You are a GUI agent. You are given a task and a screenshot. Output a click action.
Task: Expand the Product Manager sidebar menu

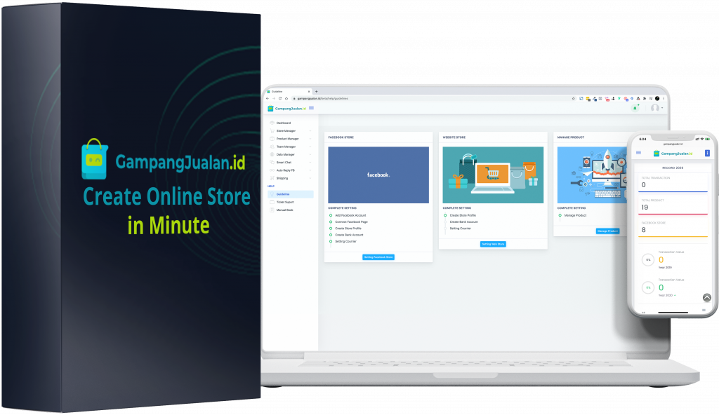287,139
